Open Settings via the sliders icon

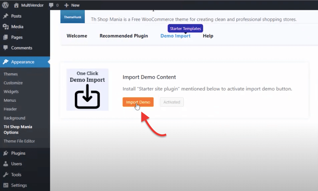click(x=6, y=185)
